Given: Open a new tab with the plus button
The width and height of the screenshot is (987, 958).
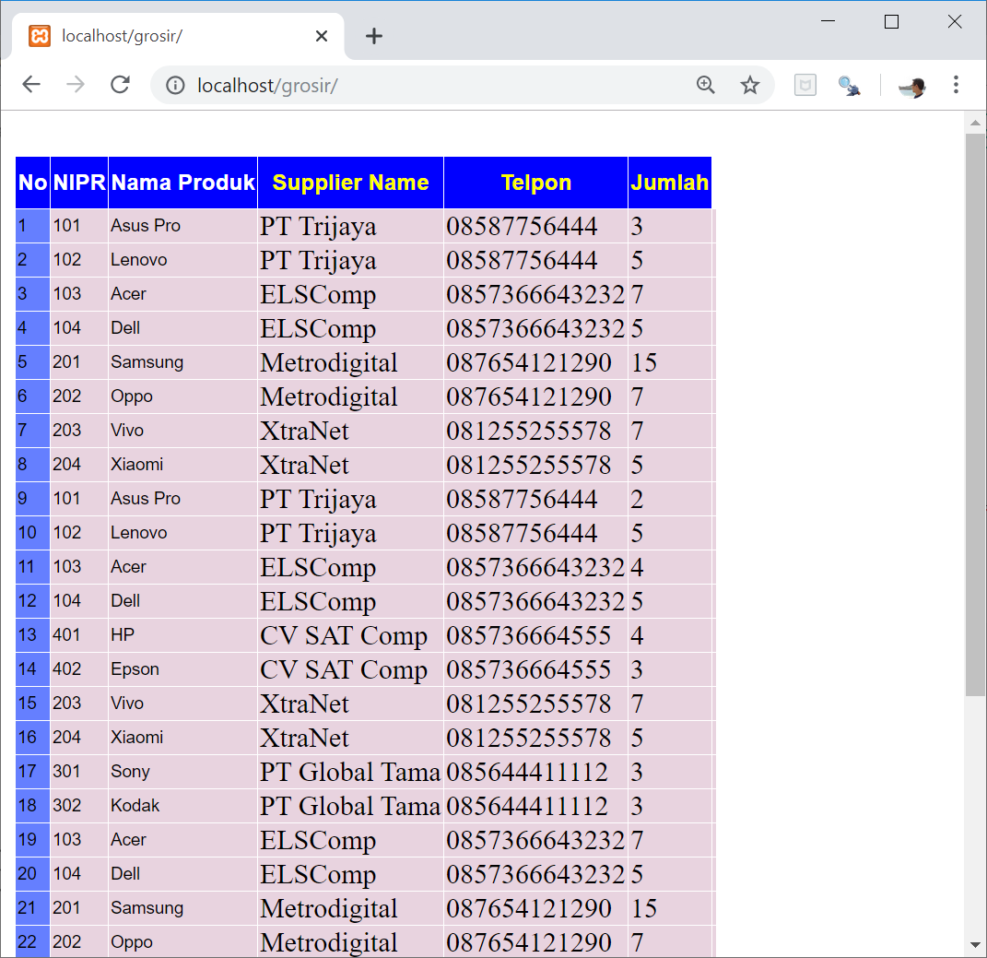Looking at the screenshot, I should [x=373, y=35].
